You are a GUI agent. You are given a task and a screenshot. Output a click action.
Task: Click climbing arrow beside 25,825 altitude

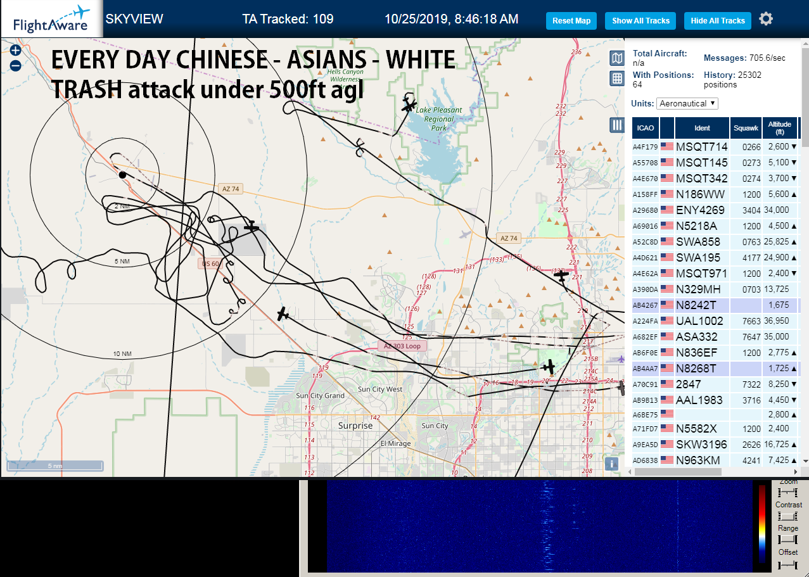pyautogui.click(x=794, y=242)
